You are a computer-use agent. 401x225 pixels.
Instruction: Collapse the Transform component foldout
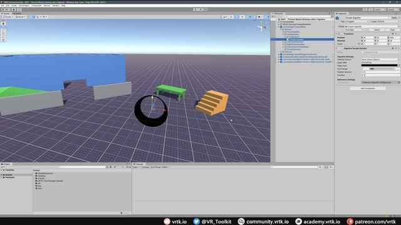click(336, 34)
